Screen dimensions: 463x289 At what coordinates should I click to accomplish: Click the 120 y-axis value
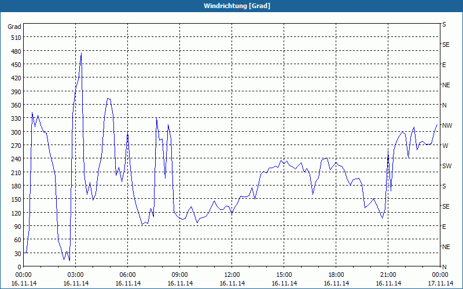click(x=16, y=213)
